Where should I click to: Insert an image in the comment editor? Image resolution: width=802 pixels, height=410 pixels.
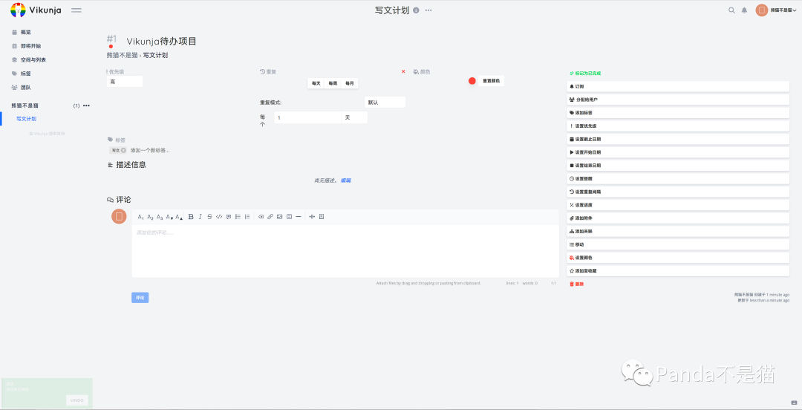point(280,217)
